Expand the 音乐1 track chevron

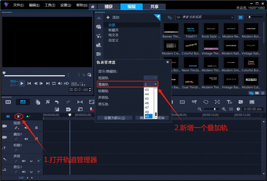pos(31,172)
